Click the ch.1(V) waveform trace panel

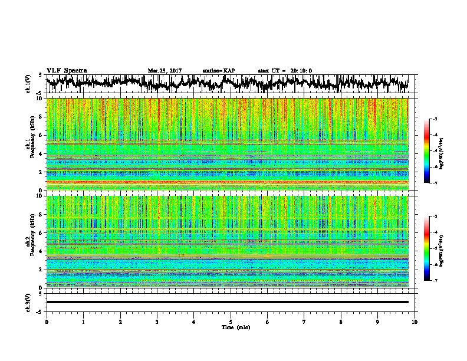click(231, 84)
